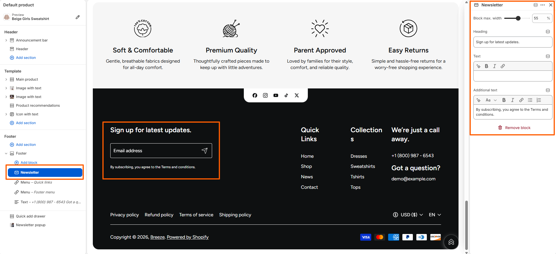This screenshot has height=254, width=556.
Task: Toggle italic in the Text editor toolbar
Action: click(x=494, y=66)
